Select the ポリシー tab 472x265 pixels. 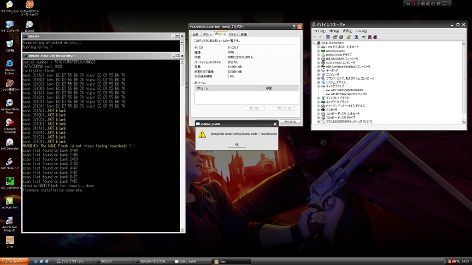coord(207,34)
